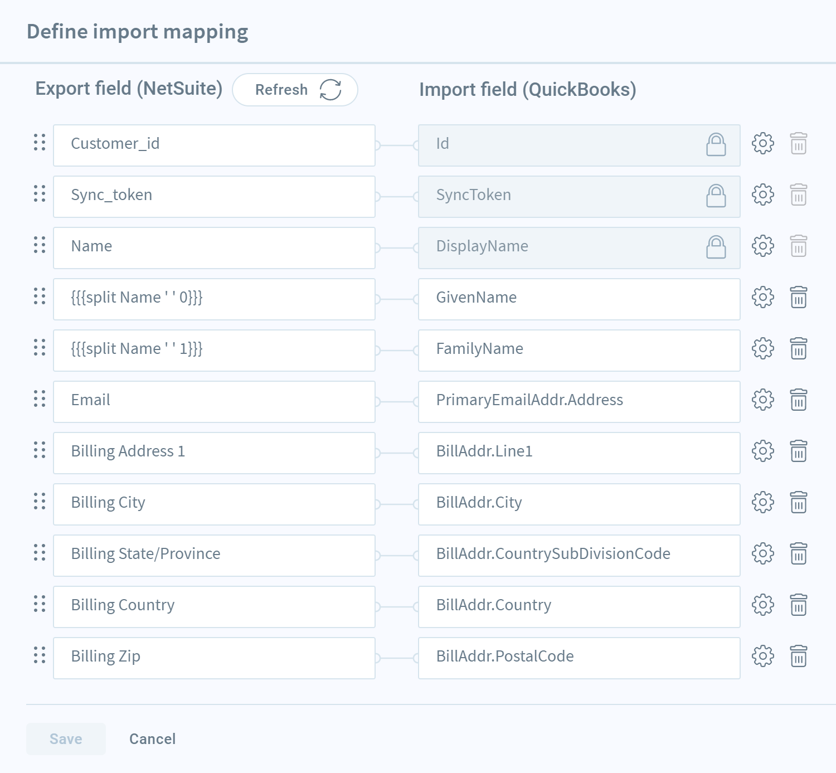Viewport: 836px width, 773px height.
Task: Open settings gear for the GivenName mapping
Action: [x=763, y=298]
